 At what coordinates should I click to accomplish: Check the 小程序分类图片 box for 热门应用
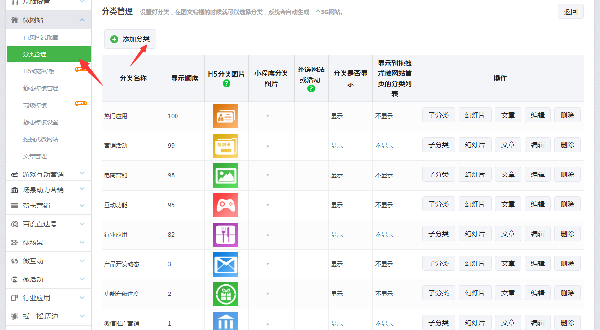click(x=268, y=116)
